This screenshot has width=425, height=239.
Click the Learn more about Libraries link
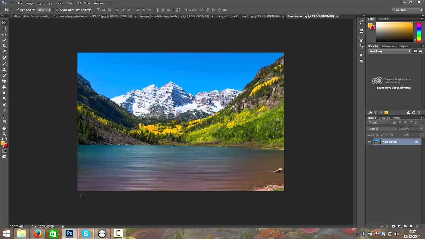point(394,88)
